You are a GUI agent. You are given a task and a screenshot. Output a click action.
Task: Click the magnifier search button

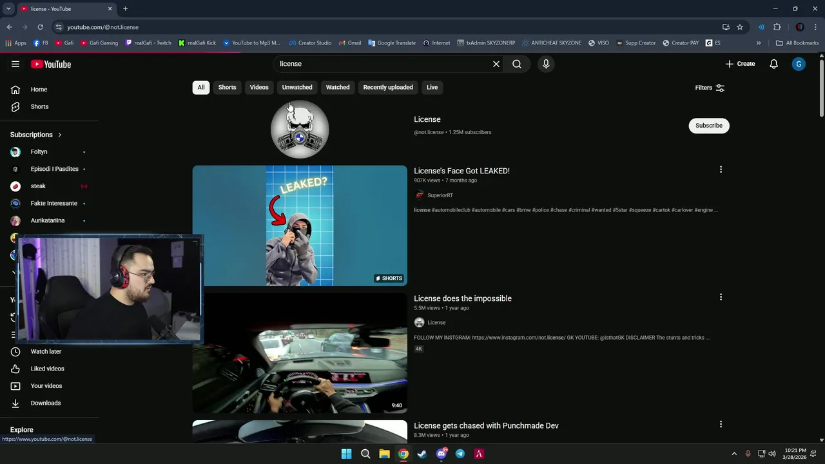point(517,64)
